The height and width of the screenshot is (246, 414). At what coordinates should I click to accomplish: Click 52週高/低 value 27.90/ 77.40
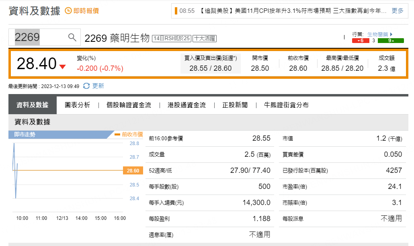tap(250, 170)
